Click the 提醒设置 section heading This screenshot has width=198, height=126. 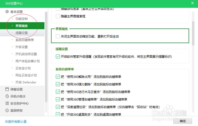(62, 49)
